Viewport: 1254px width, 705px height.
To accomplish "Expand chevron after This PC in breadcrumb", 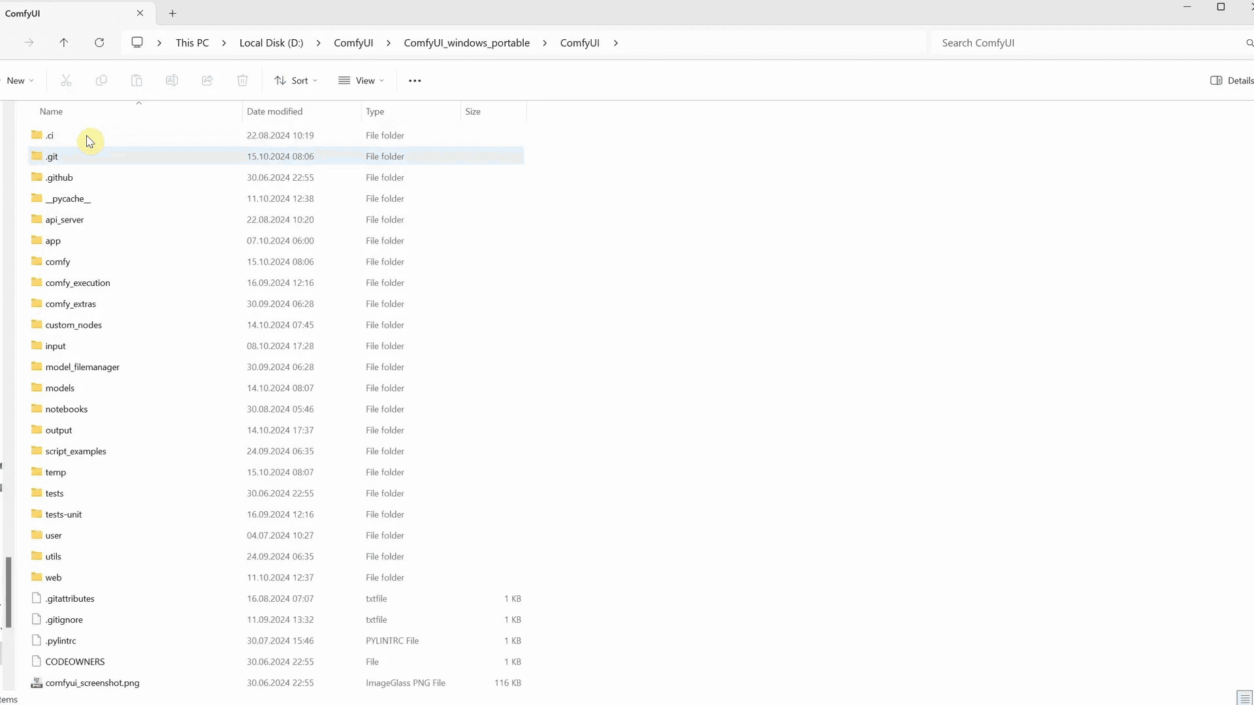I will click(224, 43).
